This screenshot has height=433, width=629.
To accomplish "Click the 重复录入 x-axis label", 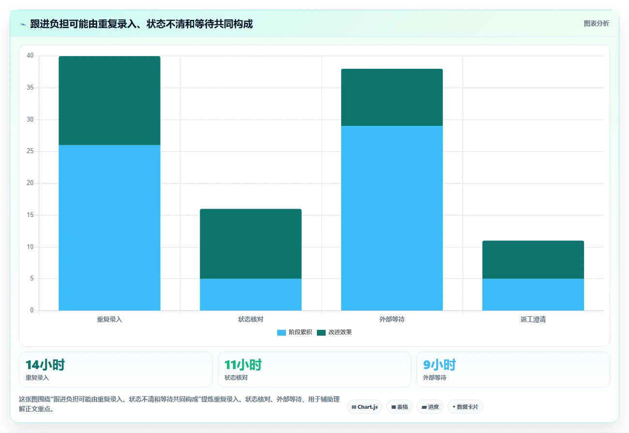I will (x=109, y=320).
